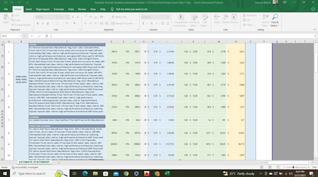Image resolution: width=318 pixels, height=177 pixels.
Task: Open Microsoft Edge from the taskbar
Action: (85, 174)
